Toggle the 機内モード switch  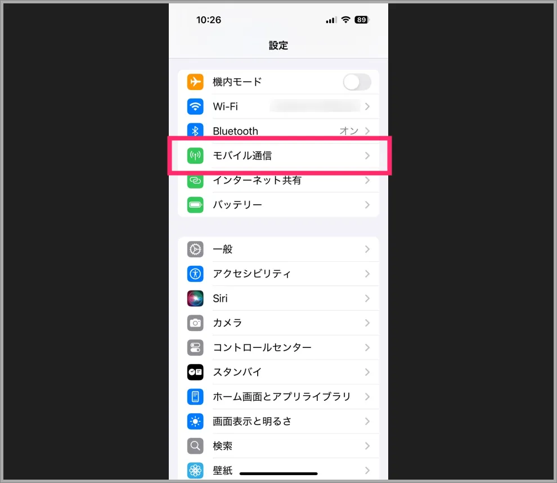[357, 82]
